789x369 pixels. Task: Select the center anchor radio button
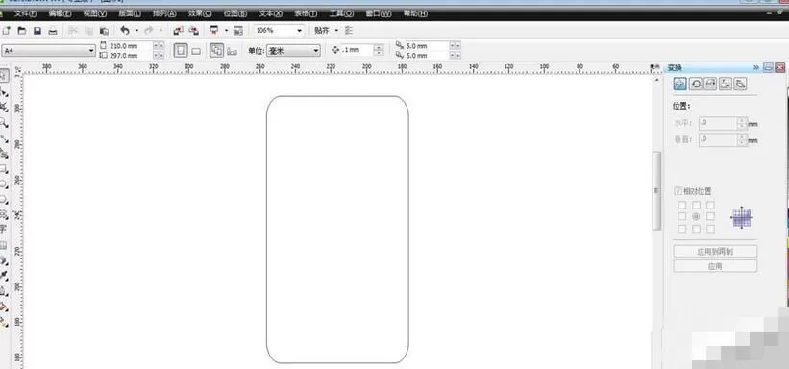pyautogui.click(x=697, y=216)
